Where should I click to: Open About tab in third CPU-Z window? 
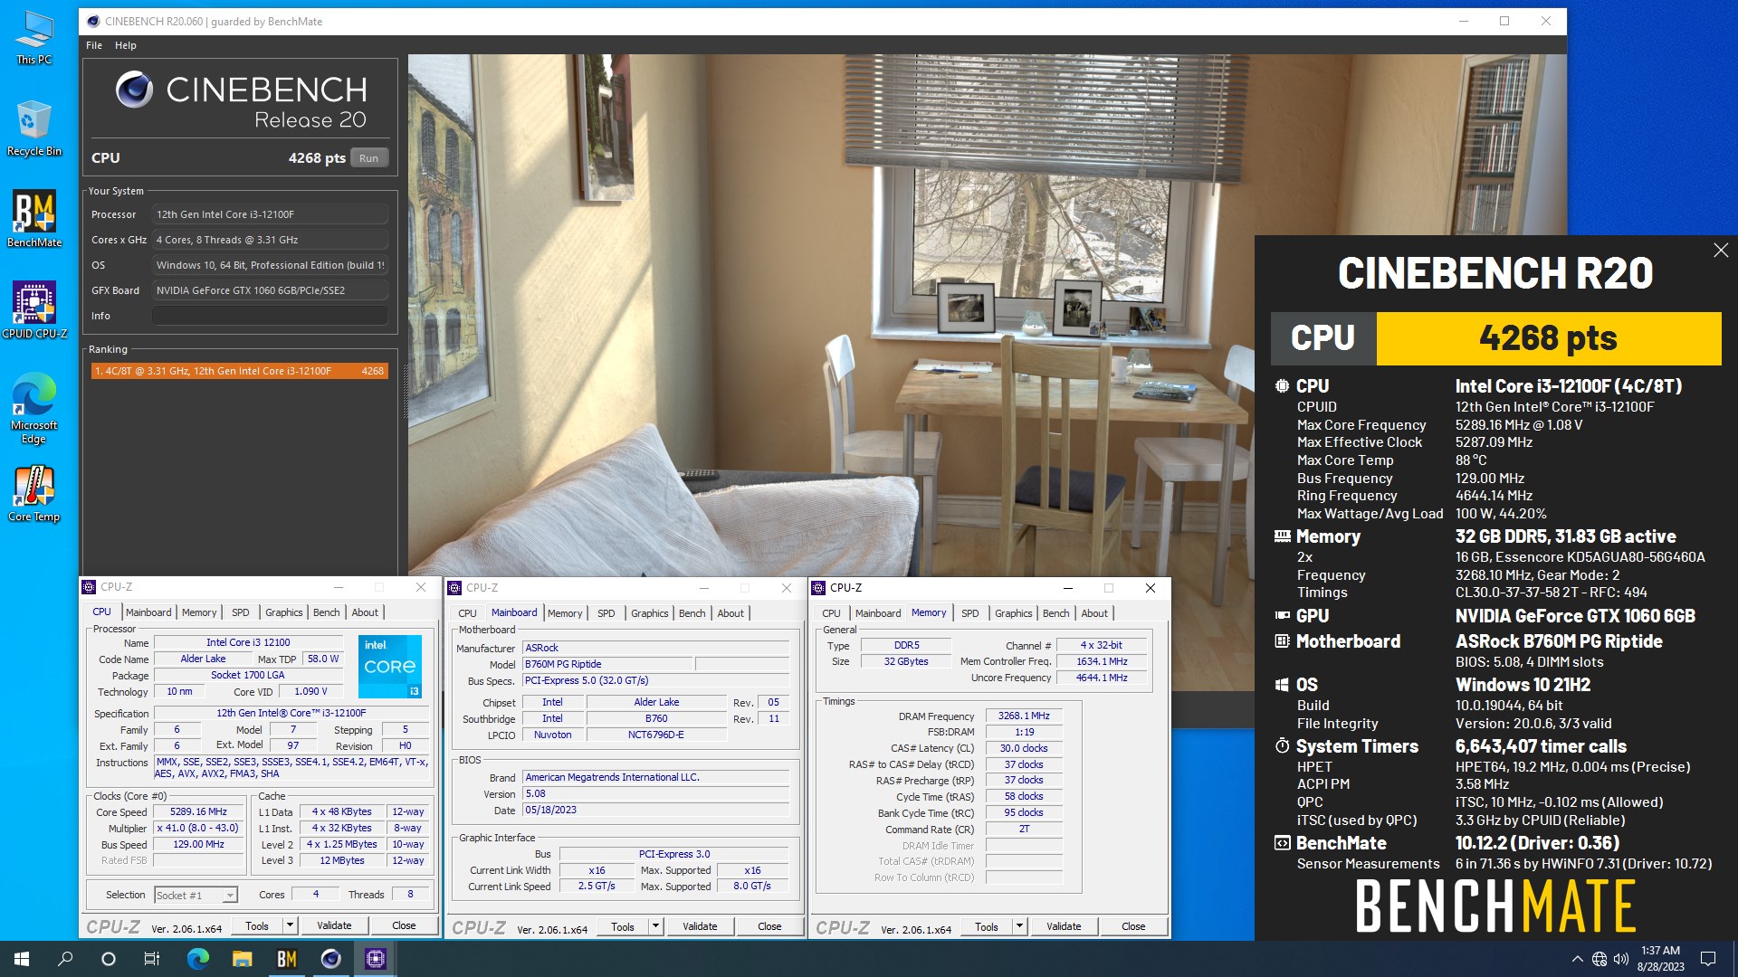click(x=1094, y=613)
